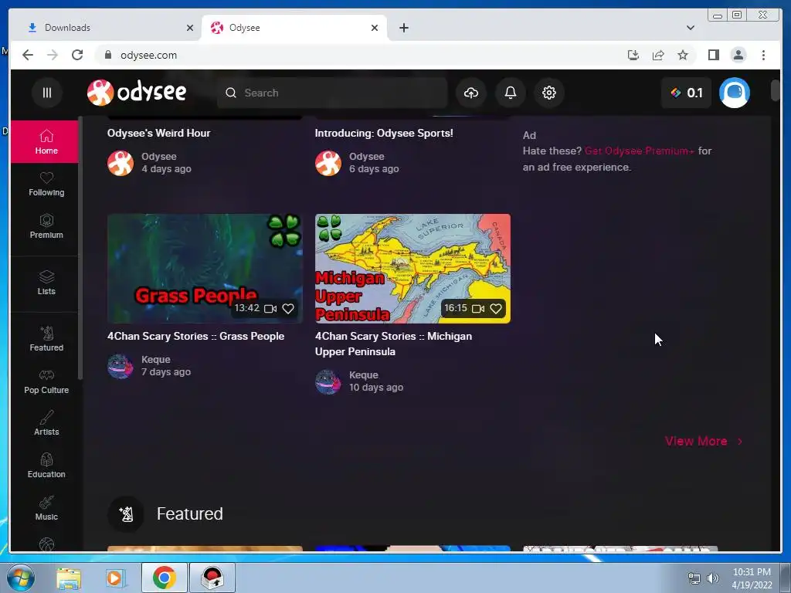Open the Odysee settings gear
This screenshot has width=791, height=593.
549,93
